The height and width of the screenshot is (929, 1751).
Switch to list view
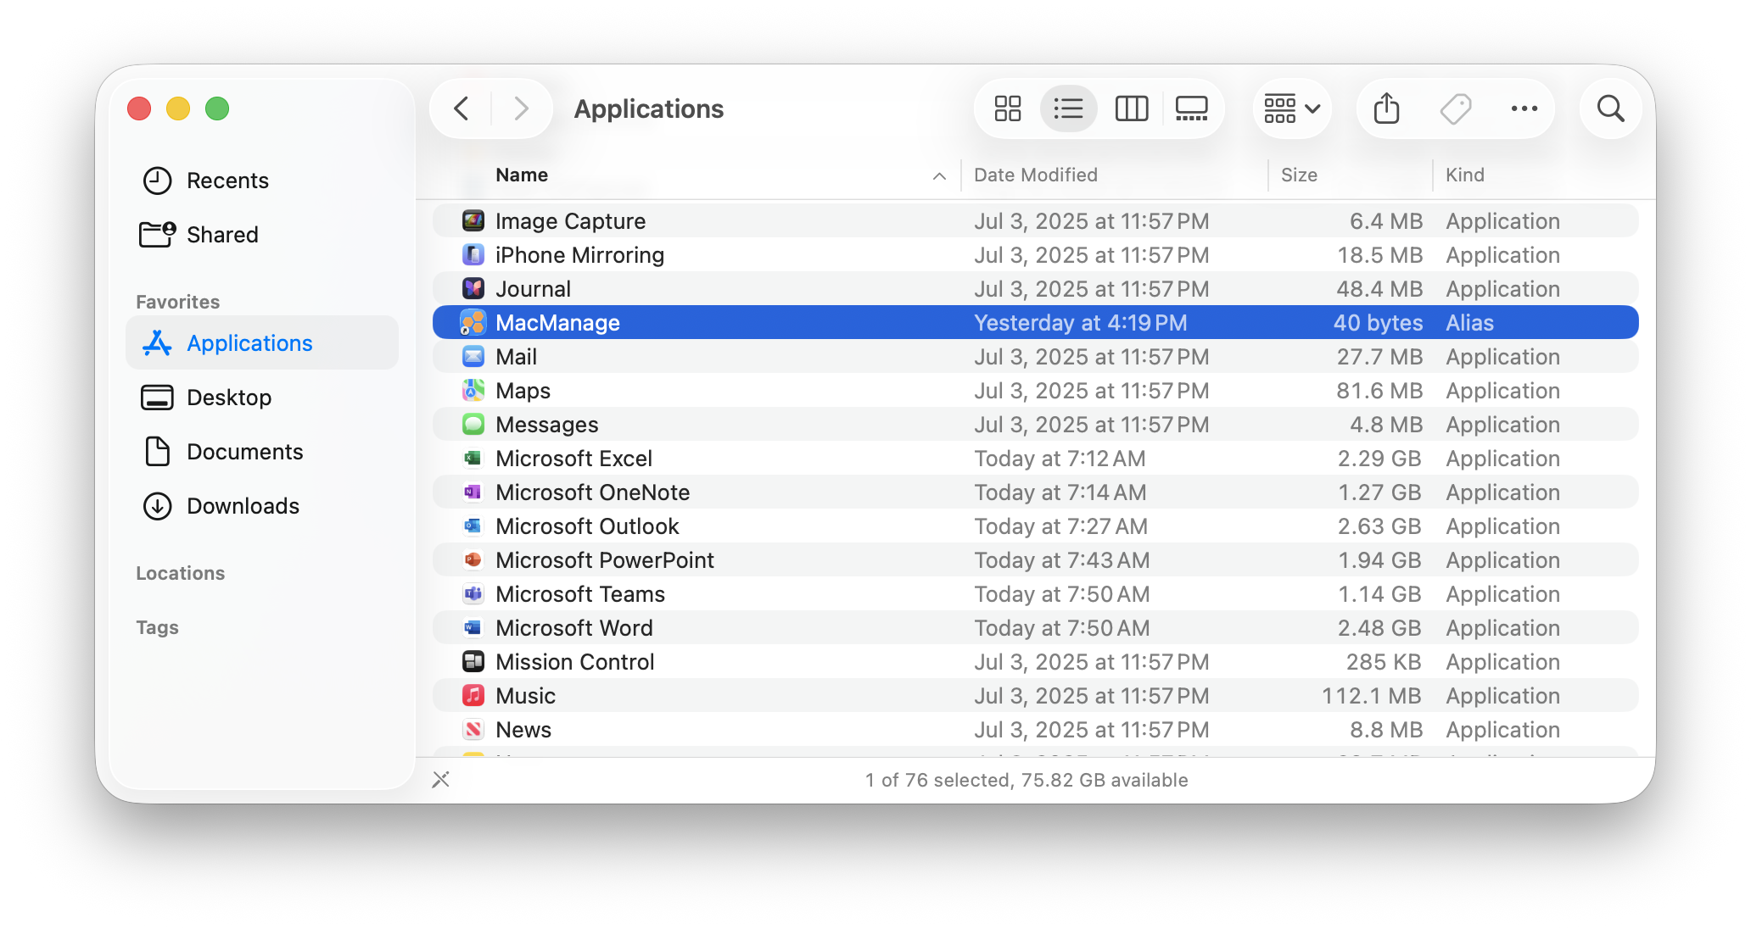1068,108
